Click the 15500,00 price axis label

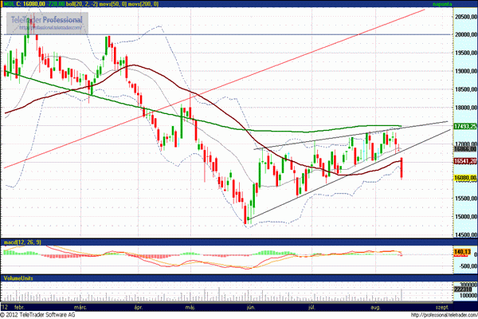[x=465, y=198]
